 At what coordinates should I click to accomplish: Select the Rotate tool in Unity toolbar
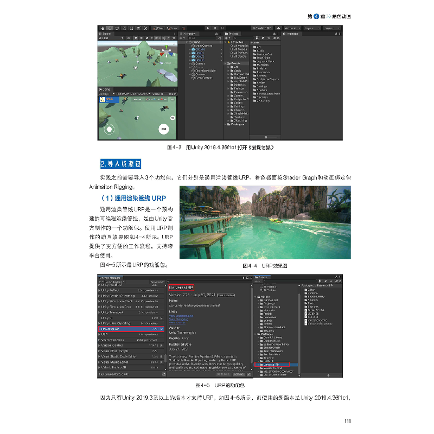[x=117, y=28]
